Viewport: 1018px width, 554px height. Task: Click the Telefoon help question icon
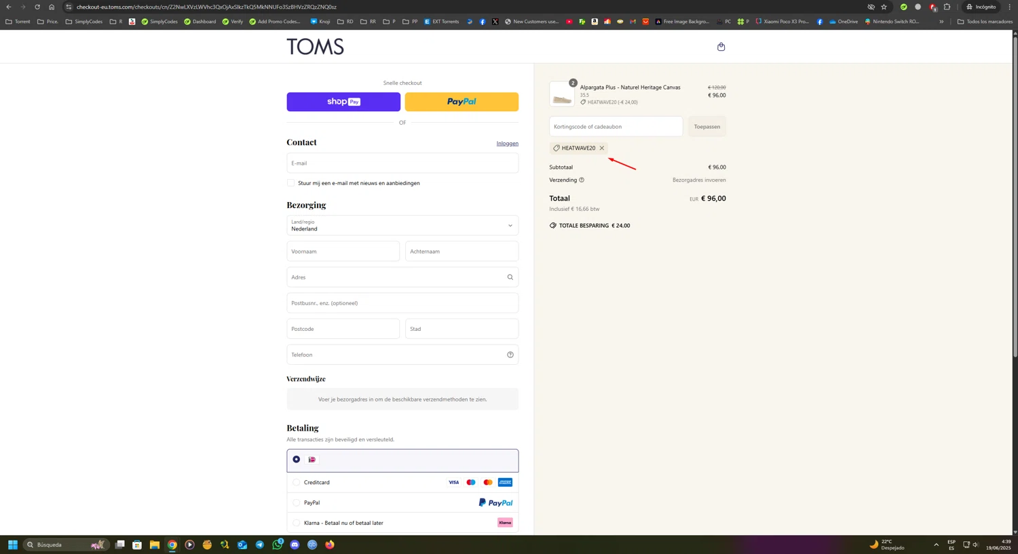tap(510, 355)
